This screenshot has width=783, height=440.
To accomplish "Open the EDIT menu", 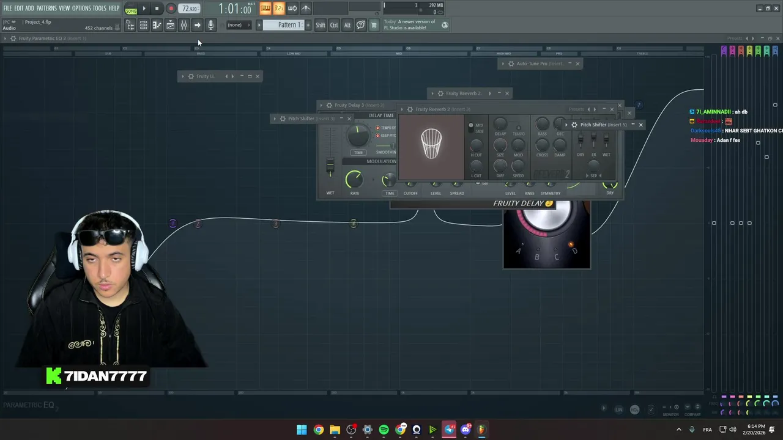I will (19, 9).
